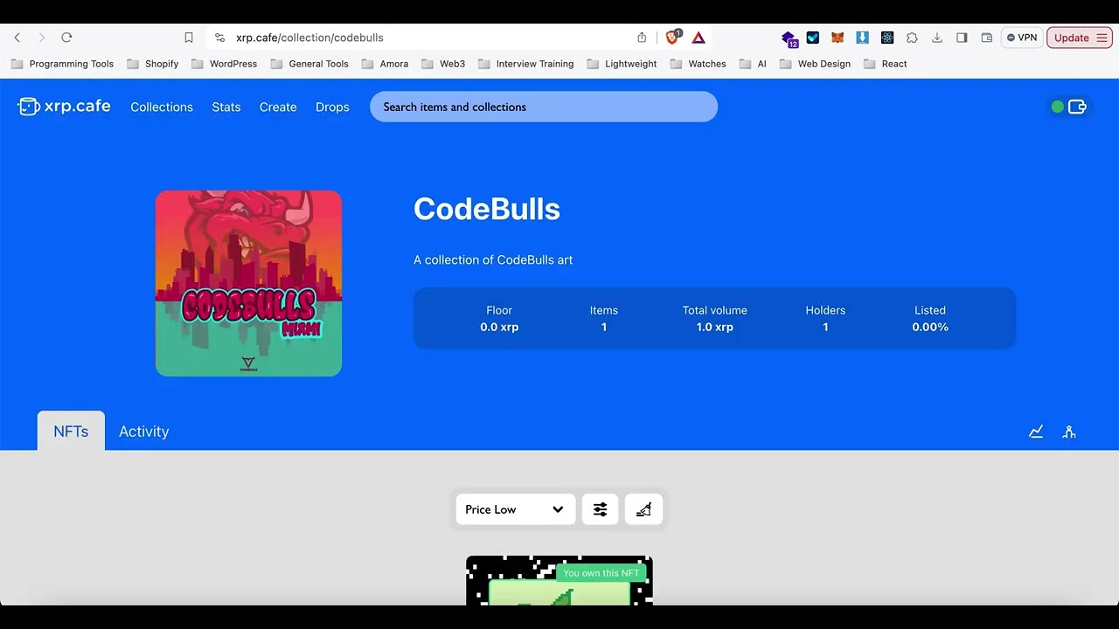The image size is (1119, 629).
Task: Click the VPN button
Action: tap(1022, 38)
